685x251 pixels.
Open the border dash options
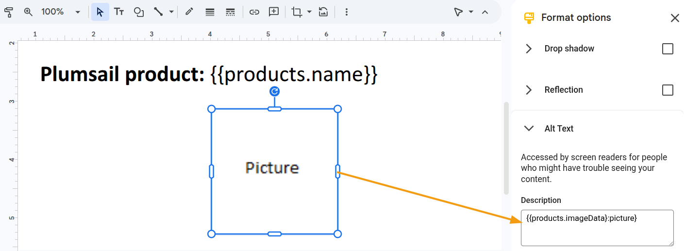(230, 12)
